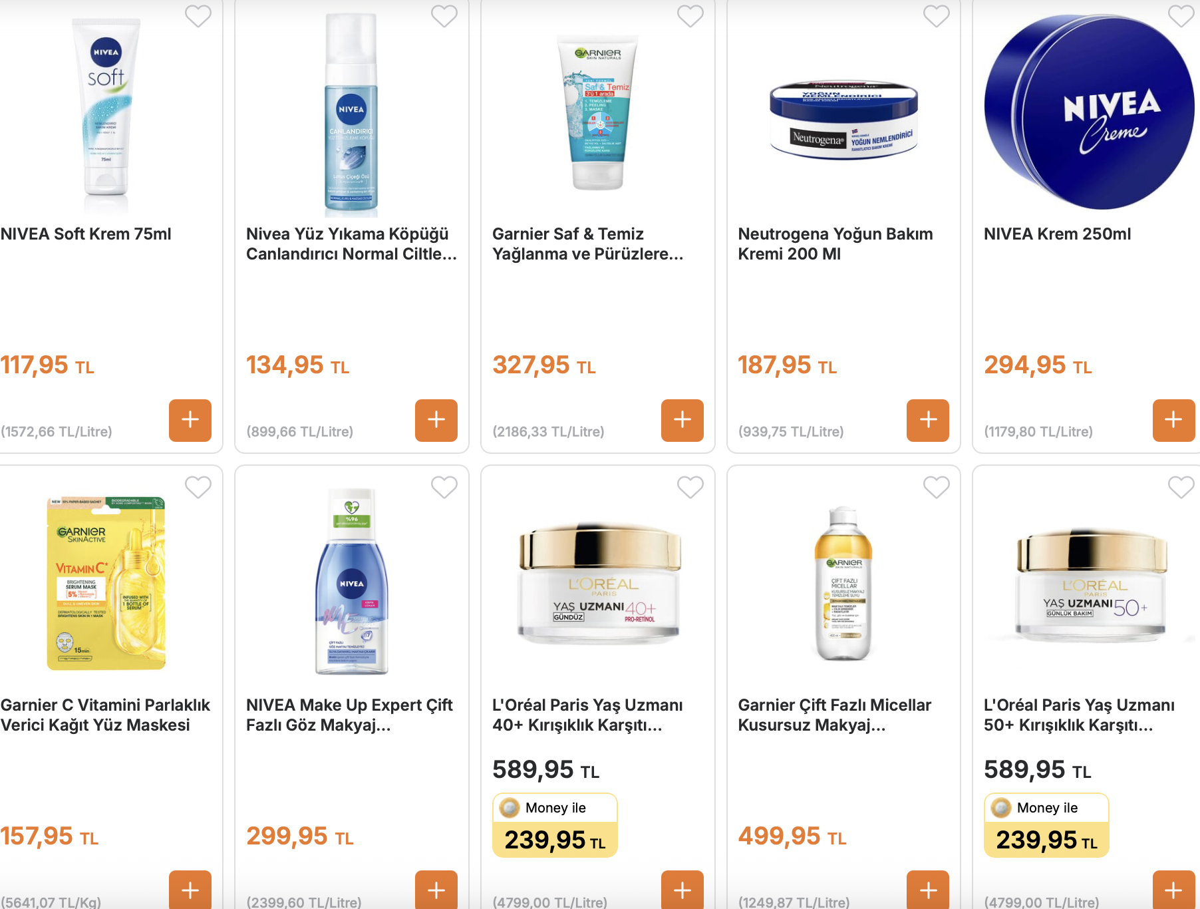Add Garnier C Vitamini mask to cart
Screen dimensions: 1200x909
[x=190, y=890]
